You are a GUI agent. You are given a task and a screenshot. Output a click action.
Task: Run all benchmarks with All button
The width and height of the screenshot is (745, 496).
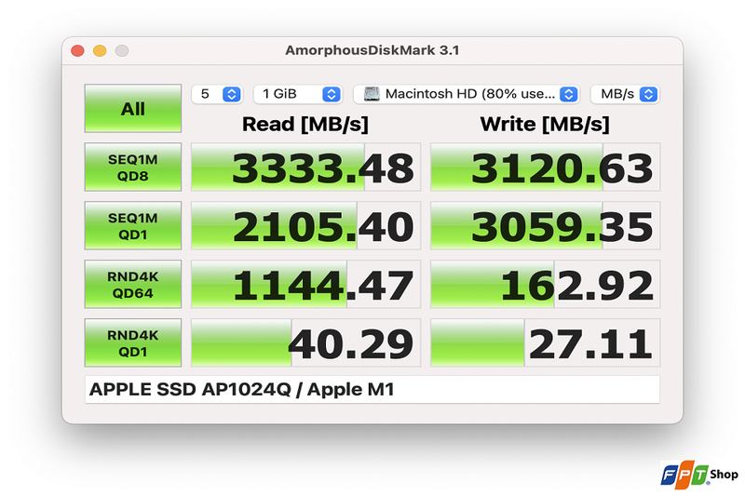click(133, 108)
